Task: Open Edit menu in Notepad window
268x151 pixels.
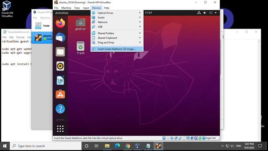Action: coord(11,37)
